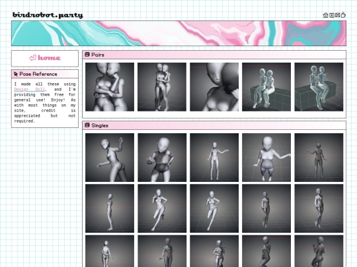Open first Pairs thumbnail of close-up embrace
Image resolution: width=357 pixels, height=267 pixels.
coord(110,87)
